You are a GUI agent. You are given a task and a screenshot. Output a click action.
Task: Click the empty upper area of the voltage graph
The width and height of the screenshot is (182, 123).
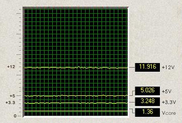[76, 35]
